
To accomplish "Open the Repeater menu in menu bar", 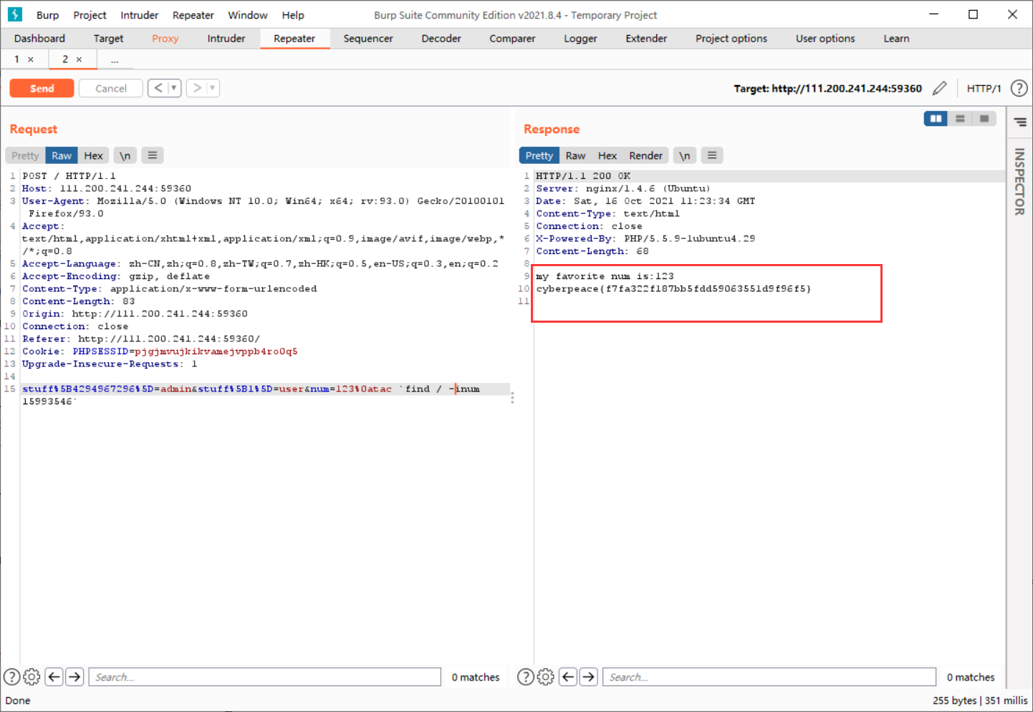I will [x=193, y=15].
